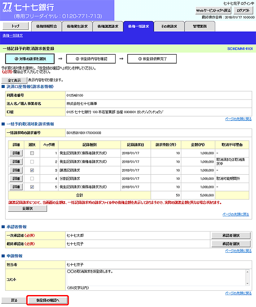
Task: Click screen ID SCKCMN14101
Action: pos(240,49)
